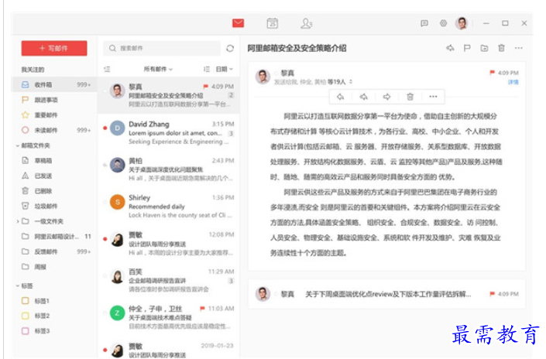
Task: Expand the 等19人 recipient list
Action: 340,82
